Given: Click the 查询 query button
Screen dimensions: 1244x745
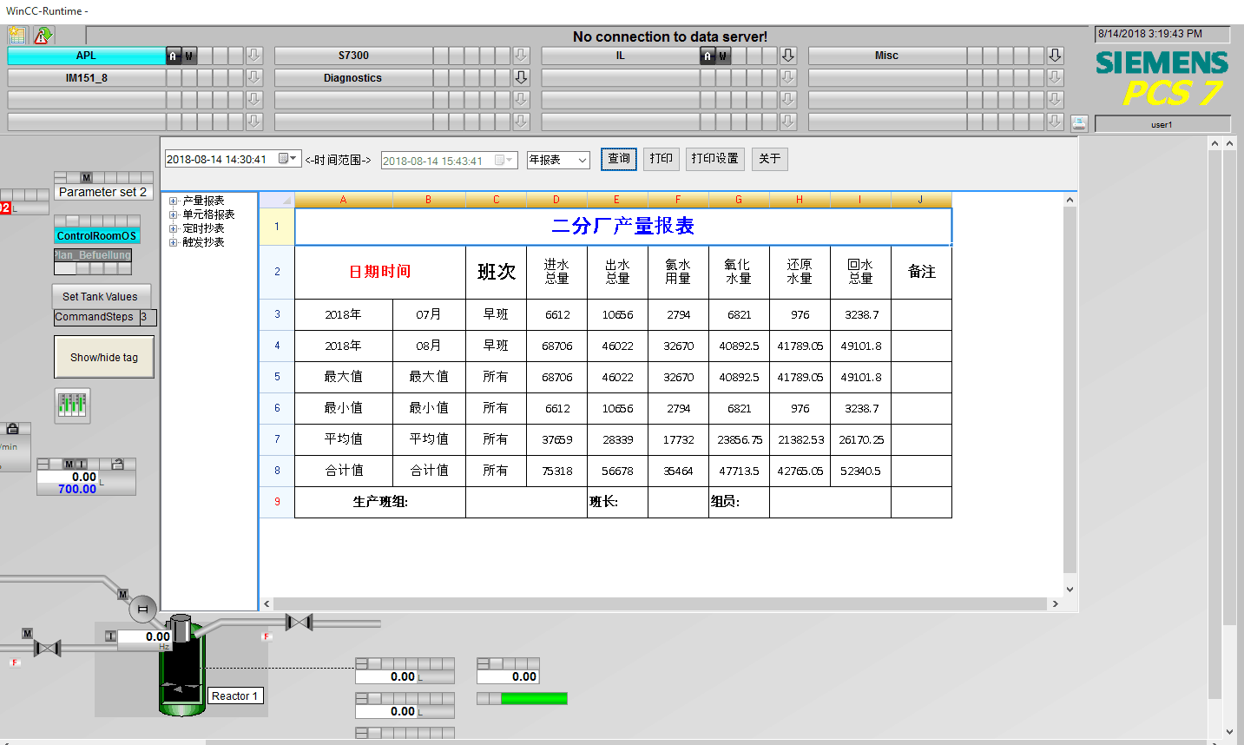Looking at the screenshot, I should 619,159.
